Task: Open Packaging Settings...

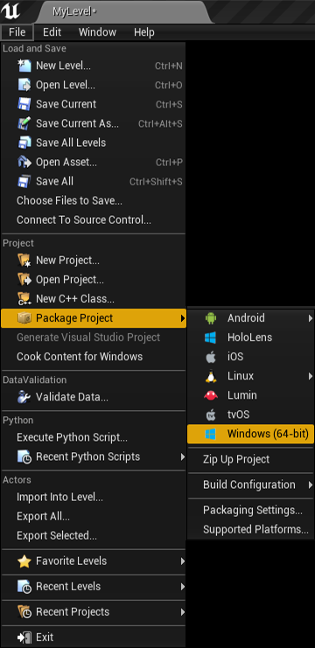Action: (251, 511)
